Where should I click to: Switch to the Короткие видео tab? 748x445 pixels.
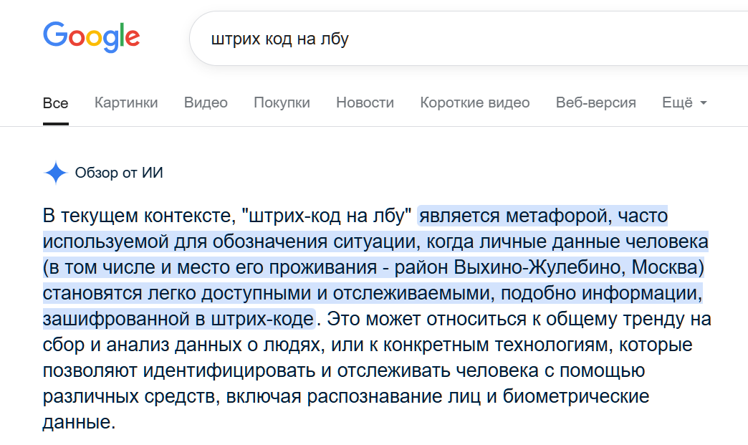(474, 102)
